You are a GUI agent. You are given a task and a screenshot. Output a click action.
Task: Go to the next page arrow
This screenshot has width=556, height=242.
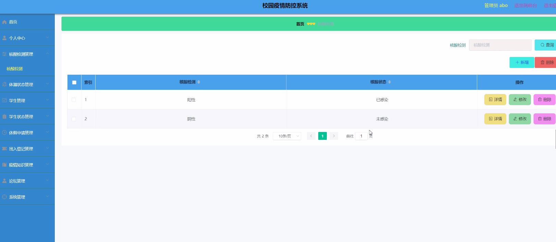[x=334, y=136]
